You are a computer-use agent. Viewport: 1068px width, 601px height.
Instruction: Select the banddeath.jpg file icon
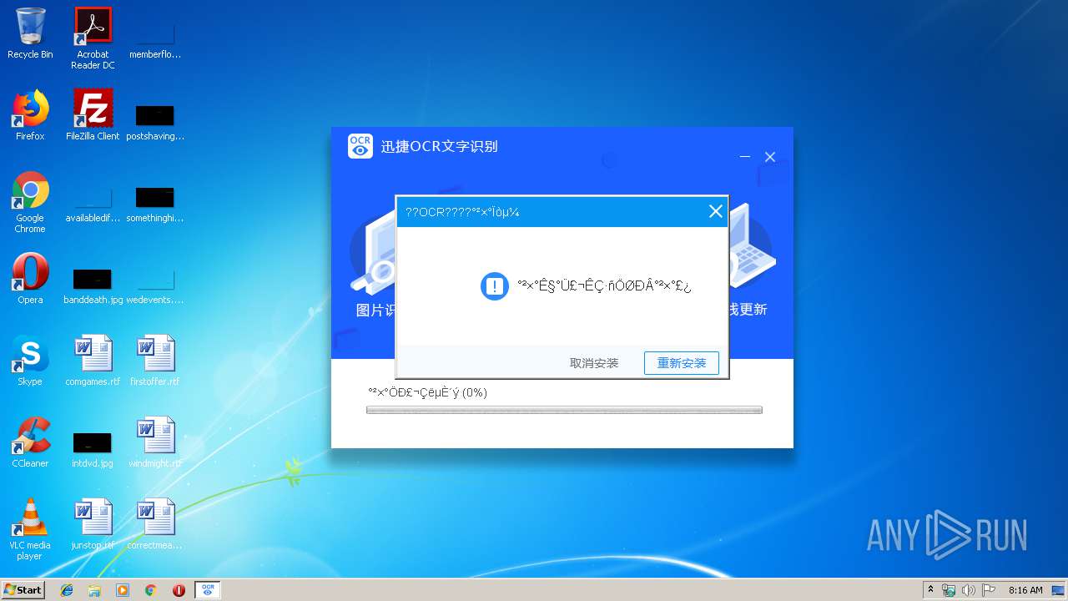point(93,285)
